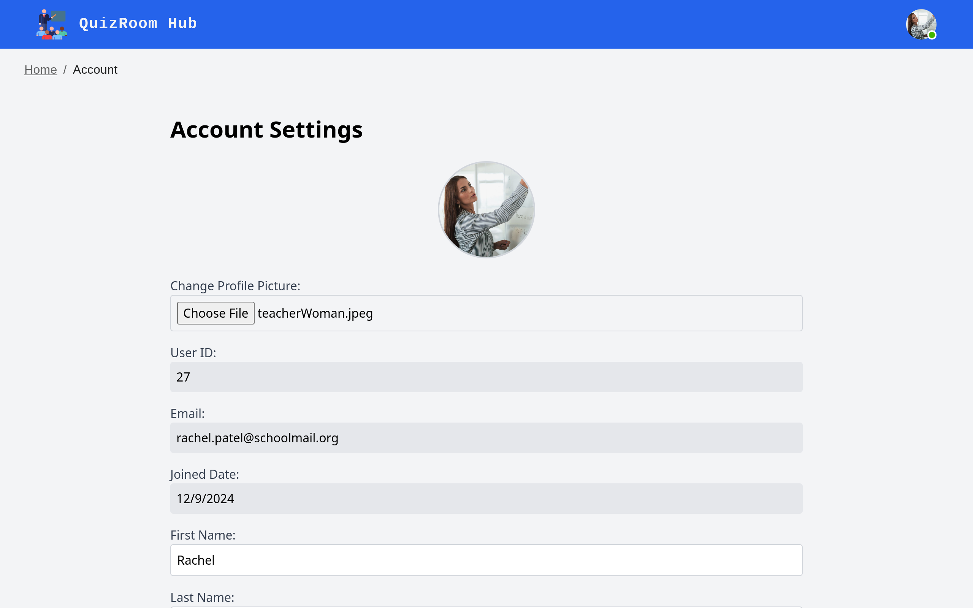Click the First Name label

(x=203, y=535)
